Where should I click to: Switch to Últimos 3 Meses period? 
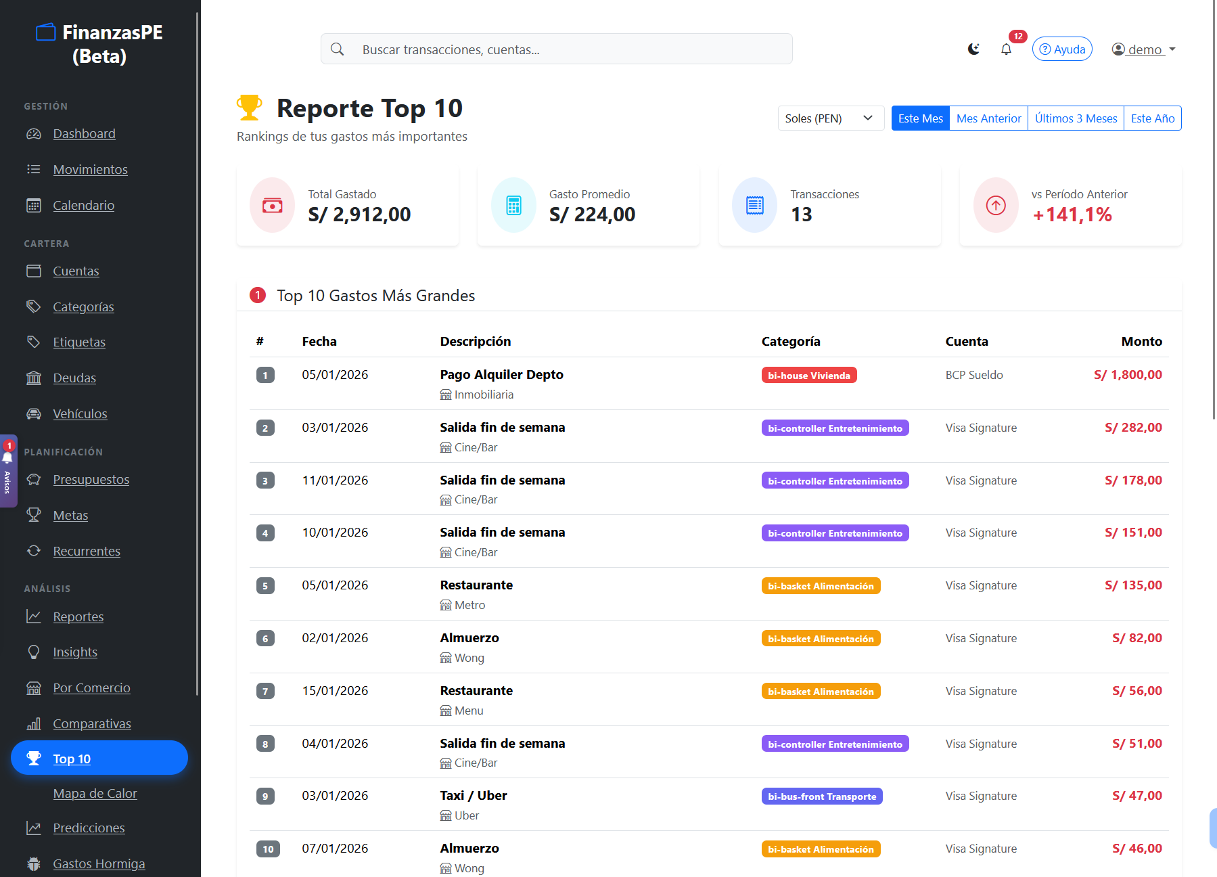tap(1076, 118)
